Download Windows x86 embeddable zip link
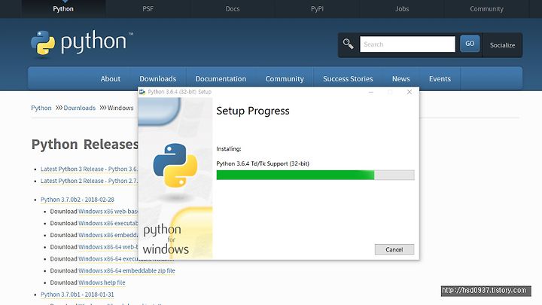This screenshot has height=305, width=542. 108,235
